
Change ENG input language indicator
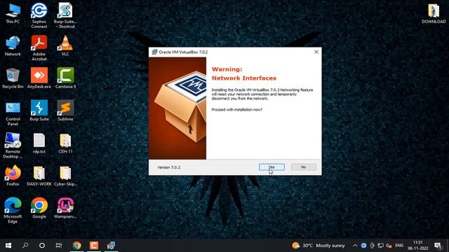point(399,246)
